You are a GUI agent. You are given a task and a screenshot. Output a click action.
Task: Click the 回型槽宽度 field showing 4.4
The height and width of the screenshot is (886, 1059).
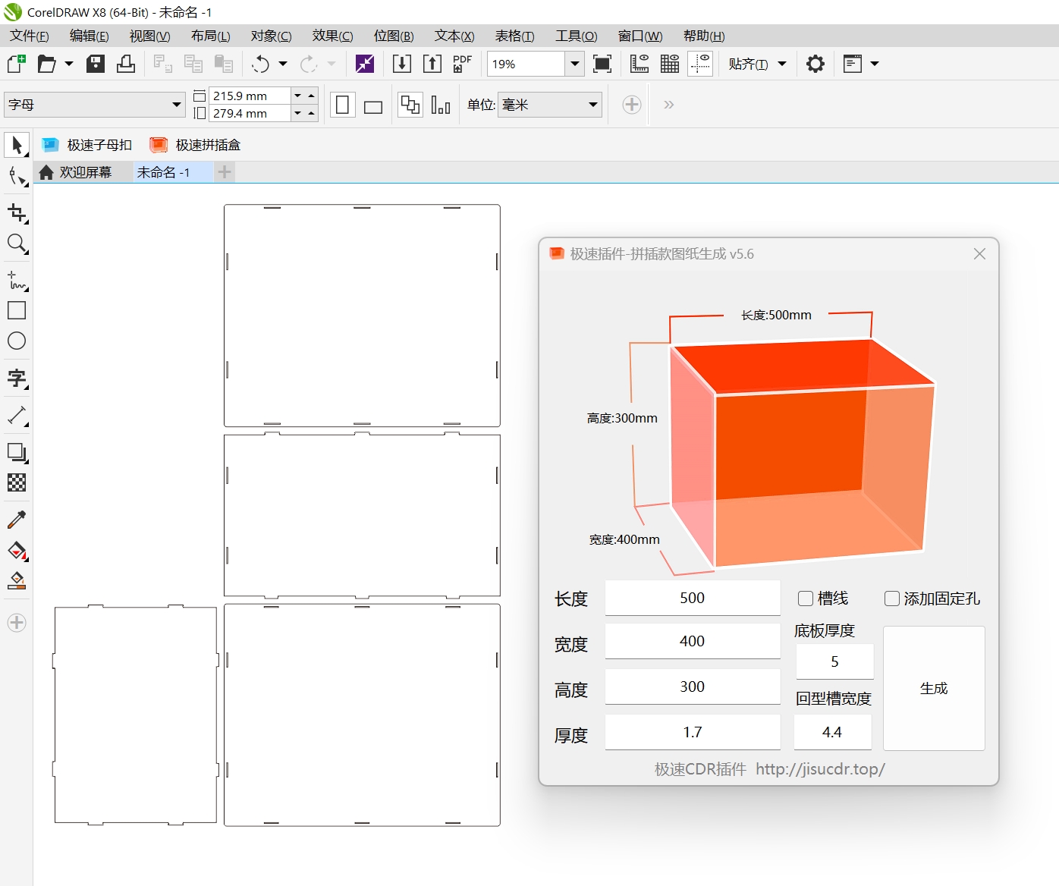tap(832, 732)
